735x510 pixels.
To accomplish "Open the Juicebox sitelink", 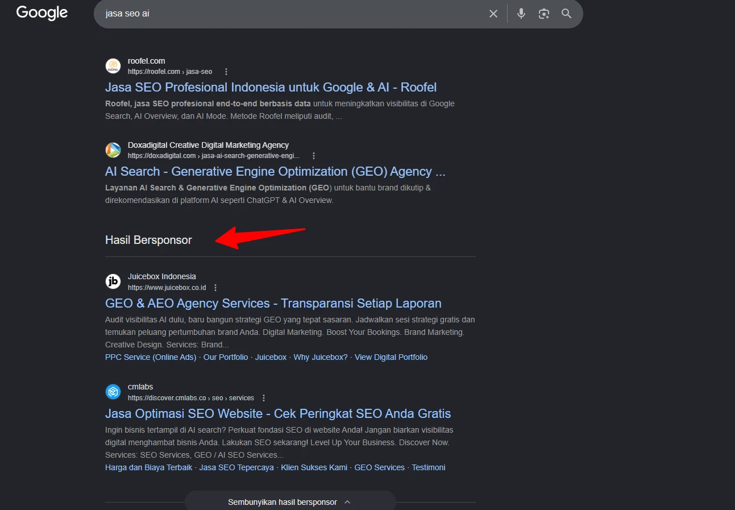I will click(x=271, y=357).
